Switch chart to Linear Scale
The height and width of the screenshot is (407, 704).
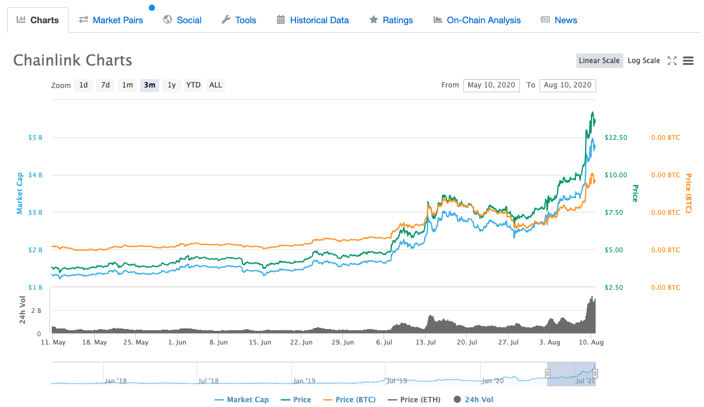coord(599,61)
